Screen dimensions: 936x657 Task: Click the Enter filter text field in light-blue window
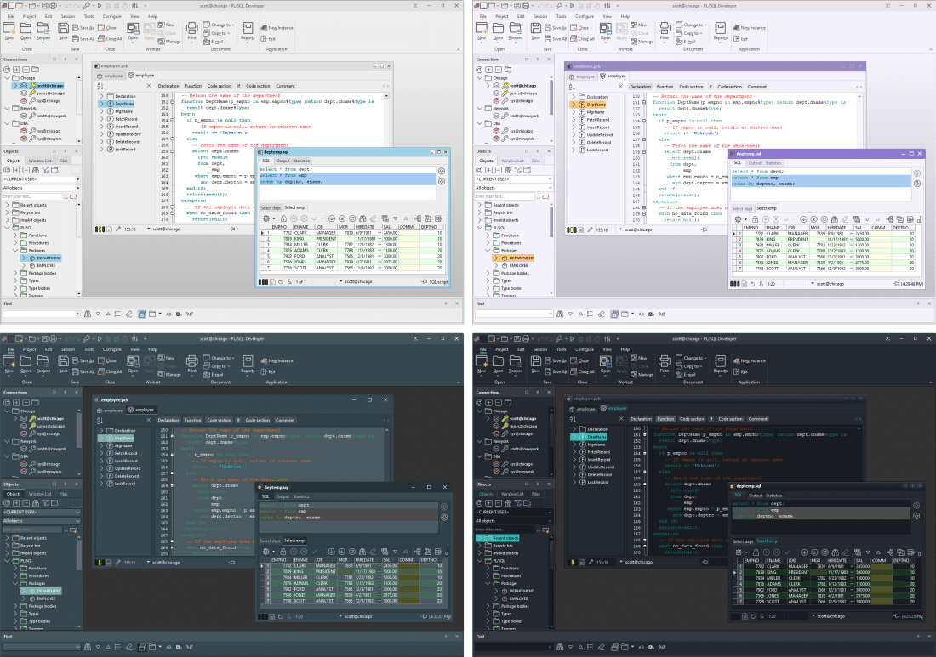[x=31, y=196]
